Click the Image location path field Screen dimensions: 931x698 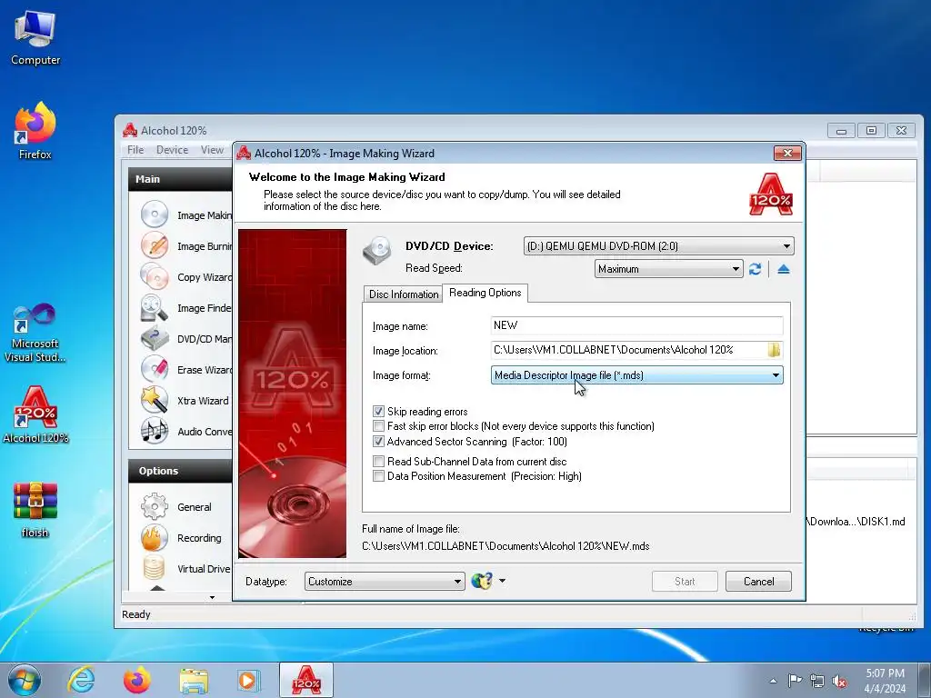click(x=629, y=350)
